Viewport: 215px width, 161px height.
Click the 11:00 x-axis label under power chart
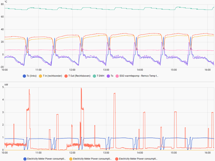[x=38, y=153]
